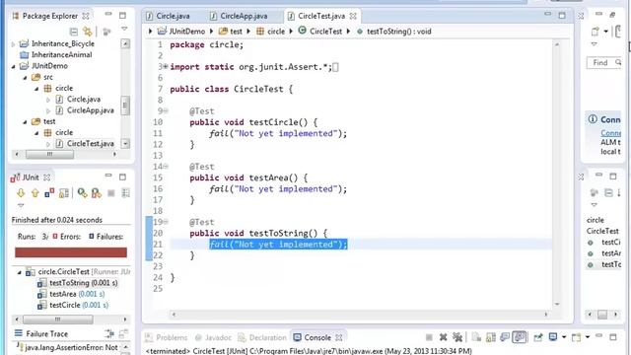
Task: Click JUnit red result progress bar
Action: pos(71,252)
